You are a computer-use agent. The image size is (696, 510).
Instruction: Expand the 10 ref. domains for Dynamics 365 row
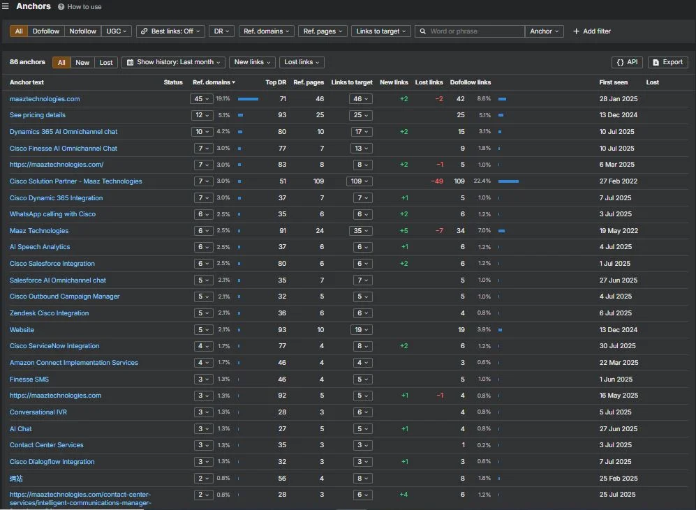pyautogui.click(x=202, y=132)
